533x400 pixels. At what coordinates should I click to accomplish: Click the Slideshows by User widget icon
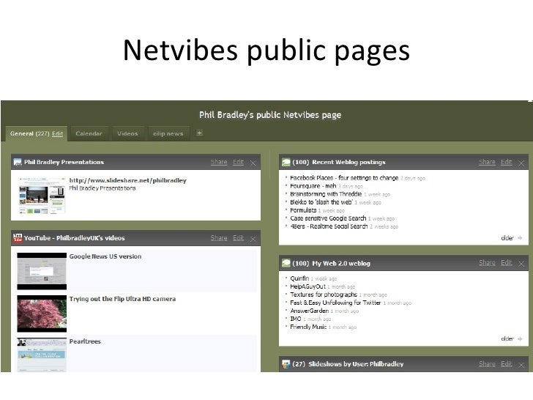286,364
